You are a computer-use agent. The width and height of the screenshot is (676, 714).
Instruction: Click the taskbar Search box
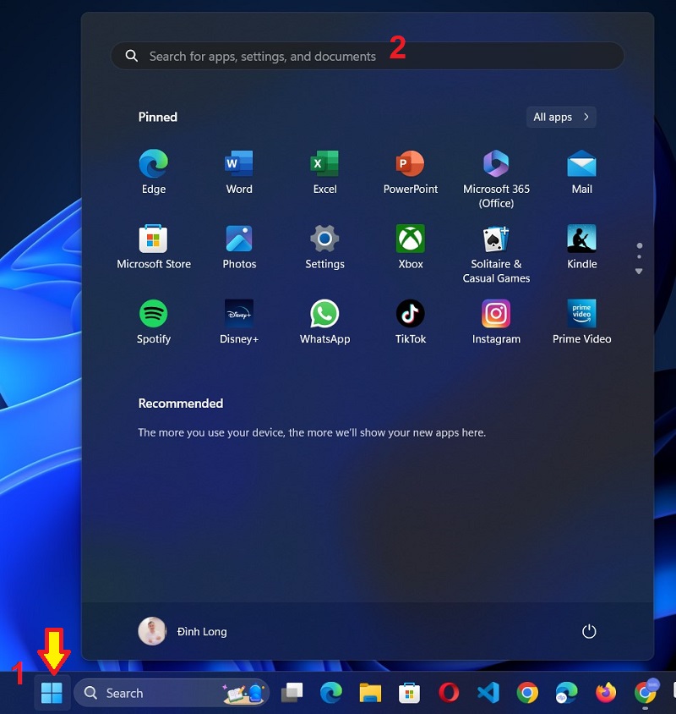(x=171, y=693)
